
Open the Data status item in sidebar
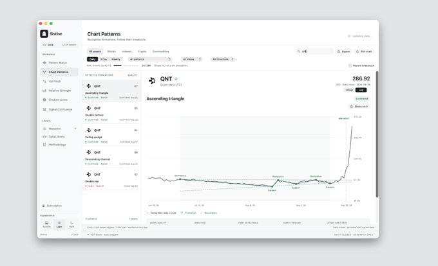59,44
